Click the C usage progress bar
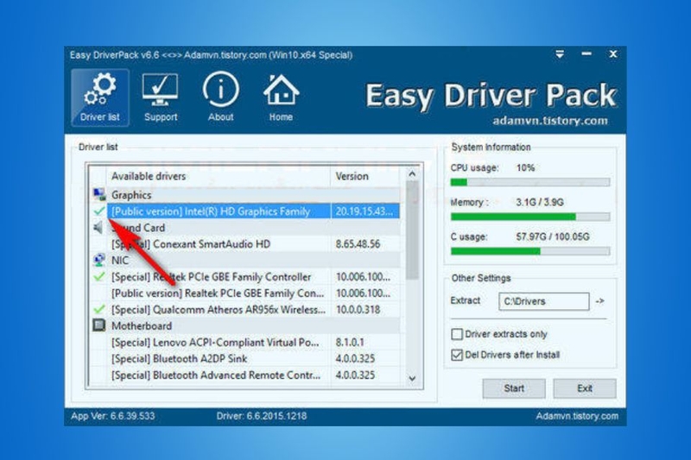The width and height of the screenshot is (691, 460). [530, 251]
